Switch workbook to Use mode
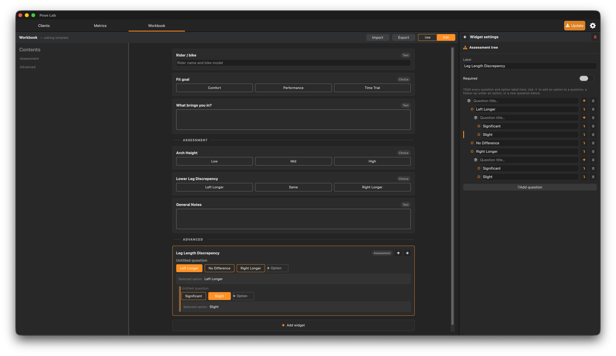This screenshot has width=616, height=356. 427,37
